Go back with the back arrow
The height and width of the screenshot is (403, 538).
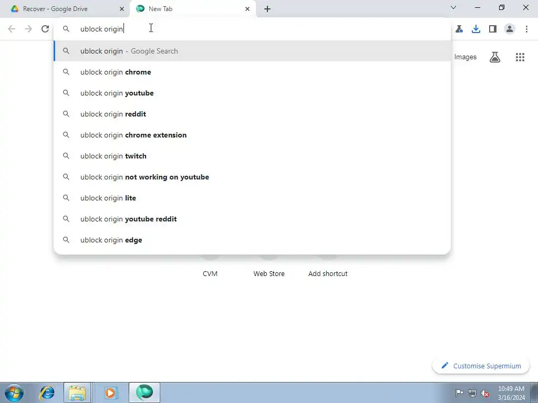(x=12, y=29)
